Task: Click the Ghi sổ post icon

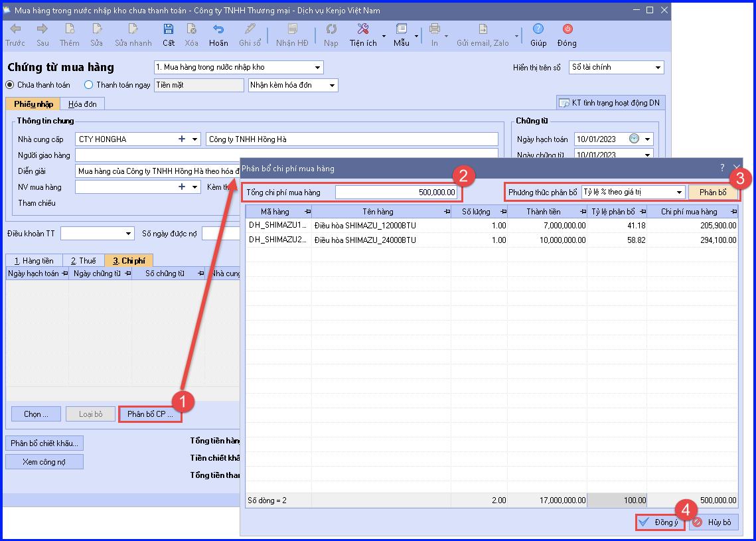Action: [250, 29]
